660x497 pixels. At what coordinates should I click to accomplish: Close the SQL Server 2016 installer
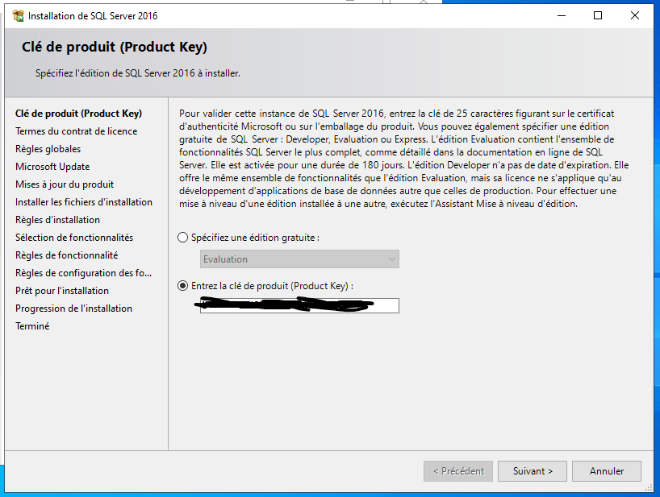coord(635,16)
